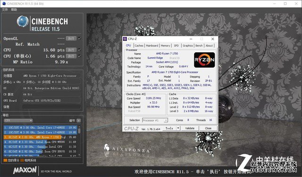The image size is (302, 177).
Task: Click the Validate button in CPU-Z
Action: click(x=190, y=128)
